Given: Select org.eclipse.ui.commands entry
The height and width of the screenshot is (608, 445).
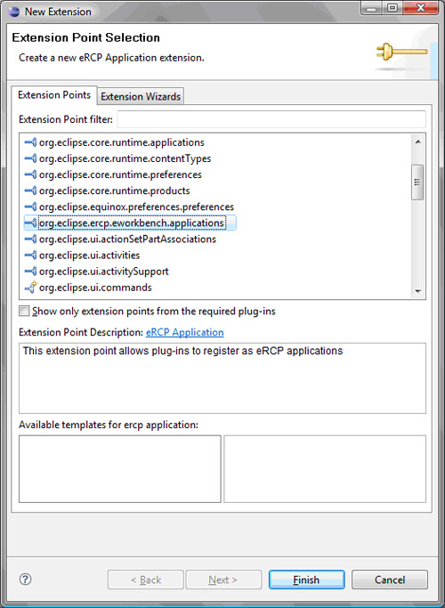Looking at the screenshot, I should (x=95, y=288).
